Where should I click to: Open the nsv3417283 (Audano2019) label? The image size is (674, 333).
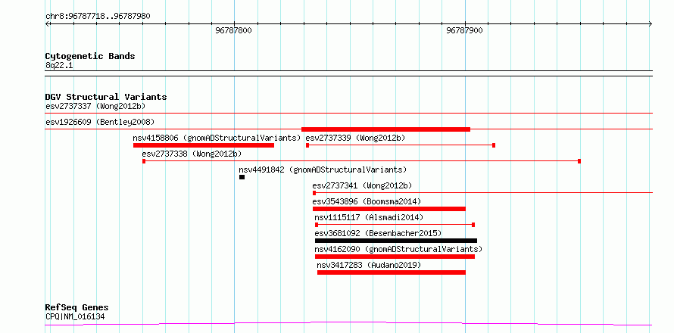(x=369, y=265)
